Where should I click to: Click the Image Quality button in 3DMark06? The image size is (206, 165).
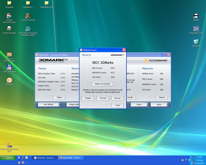(x=73, y=104)
